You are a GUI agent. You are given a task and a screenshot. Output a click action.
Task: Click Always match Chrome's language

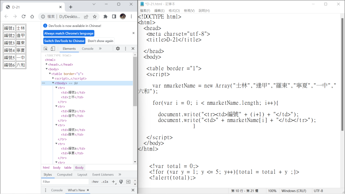coord(69,33)
